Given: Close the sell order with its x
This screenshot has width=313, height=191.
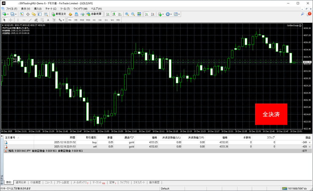Looking at the screenshot, I should tap(310, 147).
